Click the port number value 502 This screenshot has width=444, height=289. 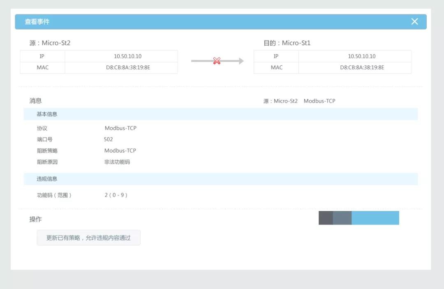109,140
